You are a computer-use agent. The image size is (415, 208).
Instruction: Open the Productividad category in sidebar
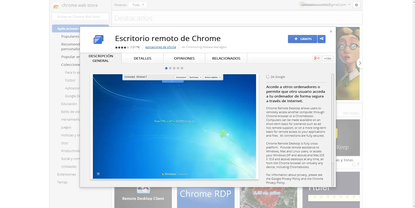tap(71, 151)
